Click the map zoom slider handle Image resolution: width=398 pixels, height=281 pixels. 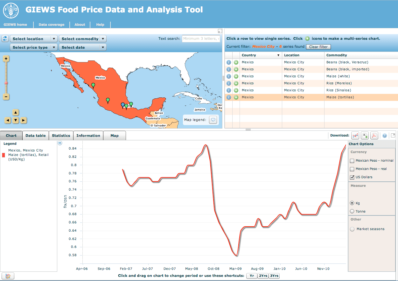pyautogui.click(x=6, y=83)
